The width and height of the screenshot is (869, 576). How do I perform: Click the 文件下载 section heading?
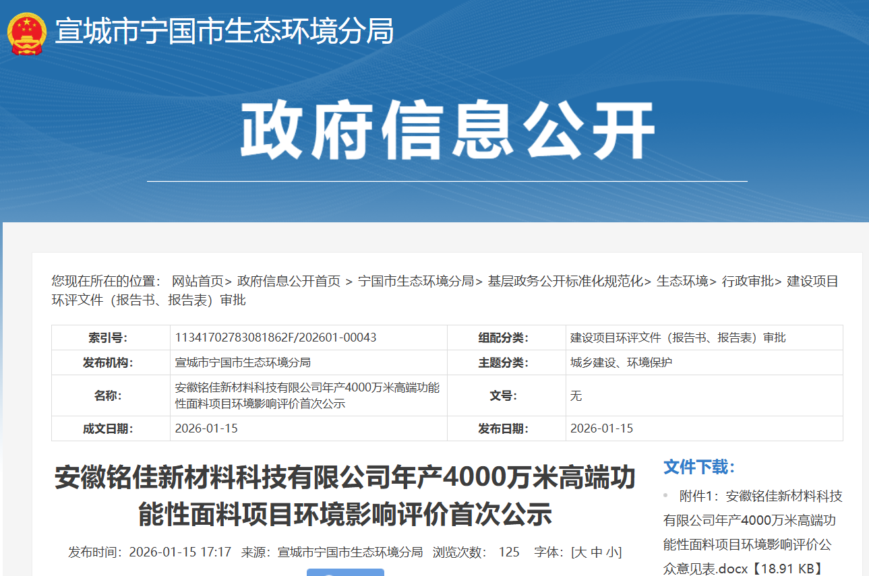tap(699, 467)
